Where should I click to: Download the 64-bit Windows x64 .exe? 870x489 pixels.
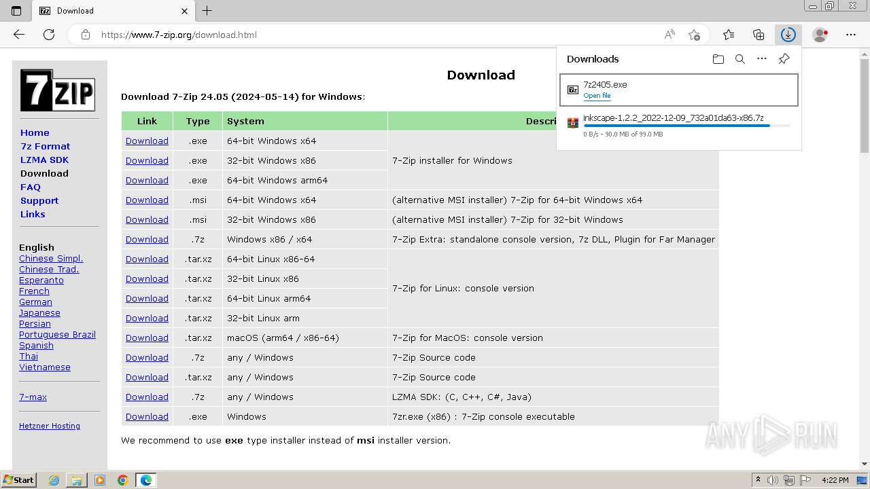(x=147, y=141)
